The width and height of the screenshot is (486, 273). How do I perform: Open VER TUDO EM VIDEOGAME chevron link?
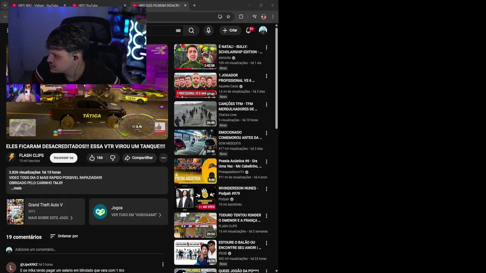tap(136, 215)
